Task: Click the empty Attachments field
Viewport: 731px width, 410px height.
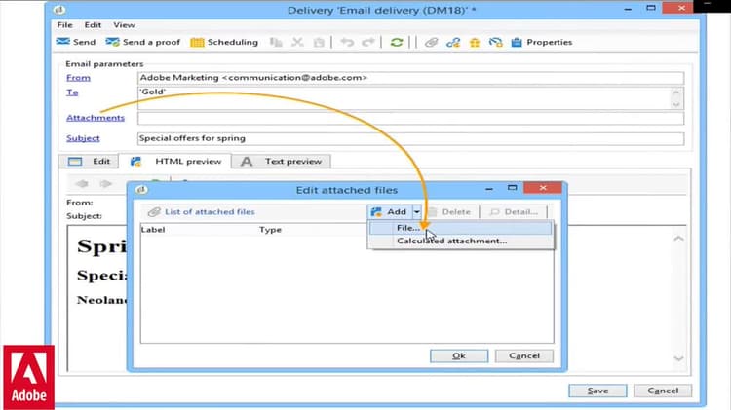Action: point(410,118)
